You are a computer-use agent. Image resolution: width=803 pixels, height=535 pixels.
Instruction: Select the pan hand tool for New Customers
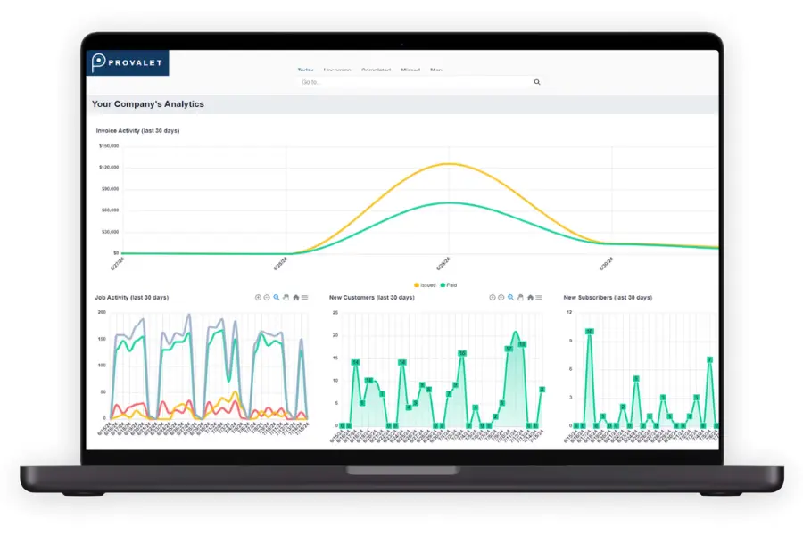point(520,298)
